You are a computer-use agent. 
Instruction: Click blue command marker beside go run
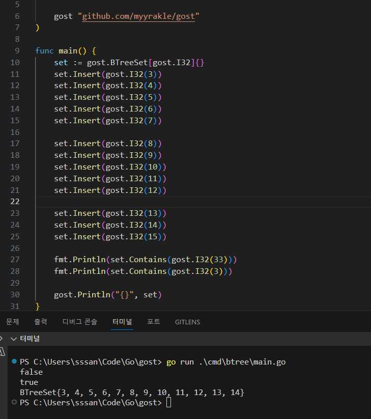(x=14, y=362)
